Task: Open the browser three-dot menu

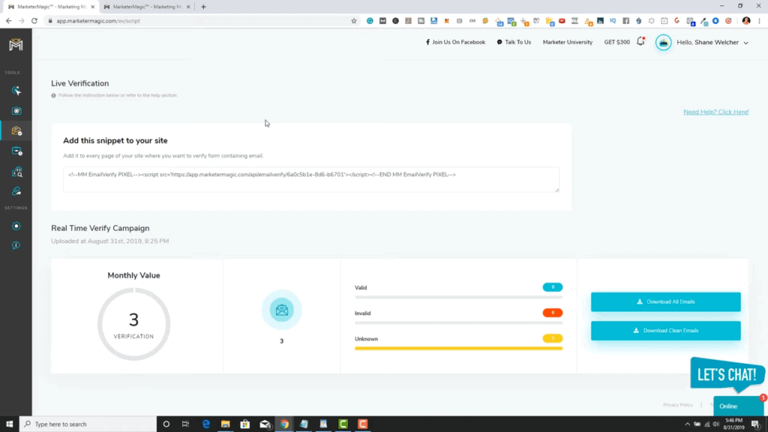Action: pyautogui.click(x=759, y=20)
